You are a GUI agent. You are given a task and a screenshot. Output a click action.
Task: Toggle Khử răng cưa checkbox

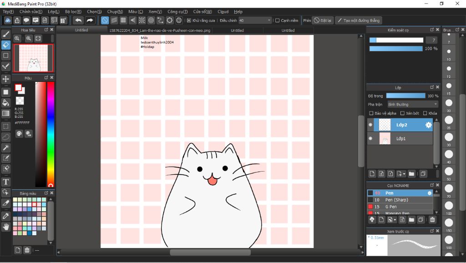(189, 20)
